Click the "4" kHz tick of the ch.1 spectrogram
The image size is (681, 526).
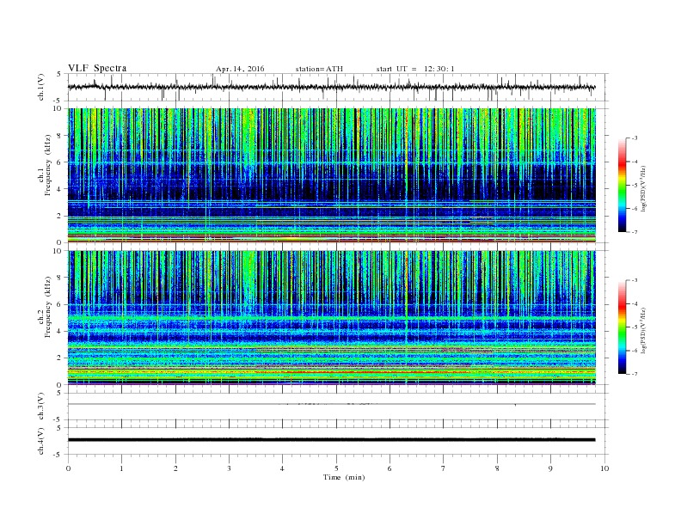60,189
